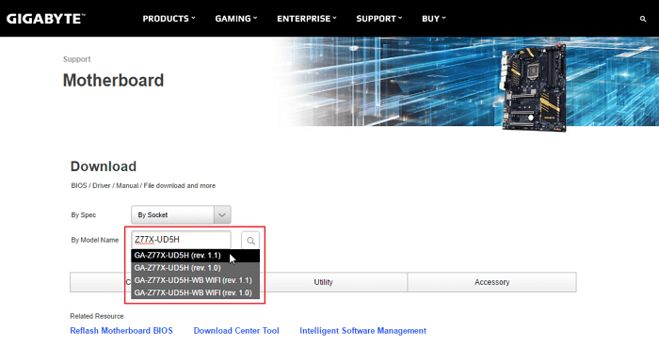
Task: Open Intelligent Software Management link
Action: pos(363,331)
